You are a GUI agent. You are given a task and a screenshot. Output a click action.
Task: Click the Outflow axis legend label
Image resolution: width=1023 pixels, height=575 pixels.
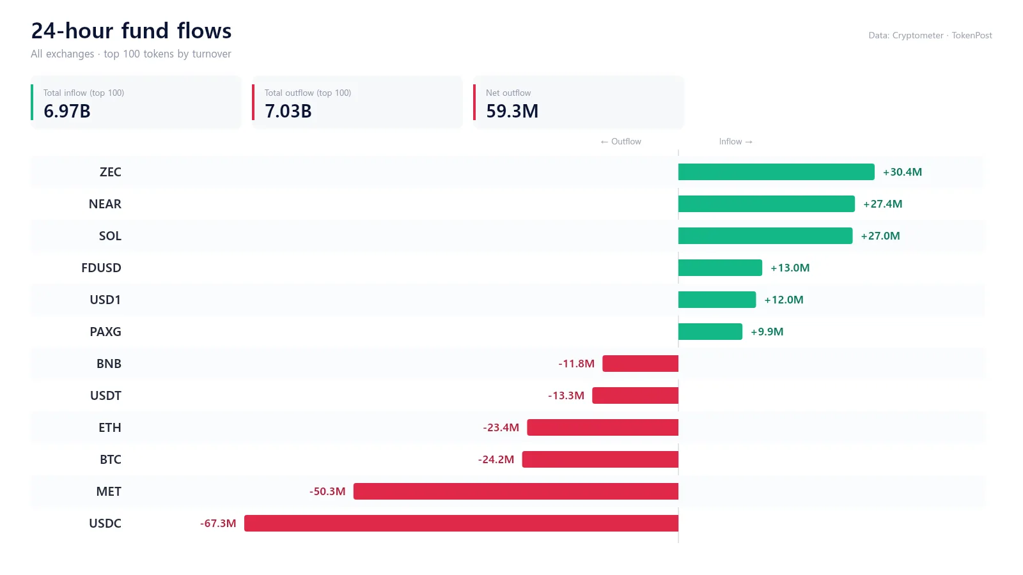(621, 141)
